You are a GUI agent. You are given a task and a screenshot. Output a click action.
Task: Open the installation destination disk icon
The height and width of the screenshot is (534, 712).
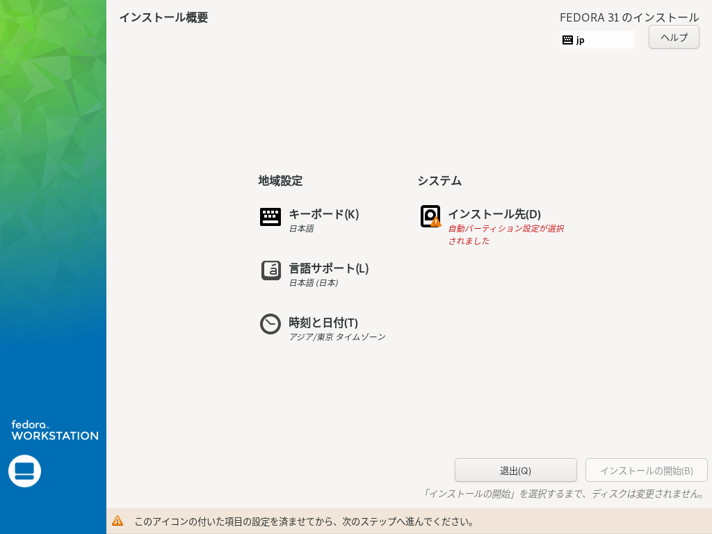click(430, 216)
